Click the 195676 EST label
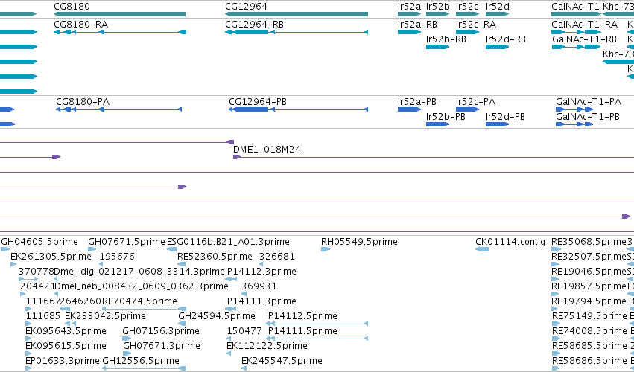 [117, 257]
